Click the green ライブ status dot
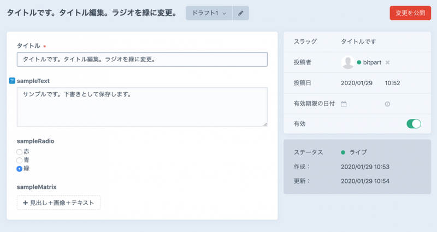This screenshot has width=437, height=232. [343, 152]
